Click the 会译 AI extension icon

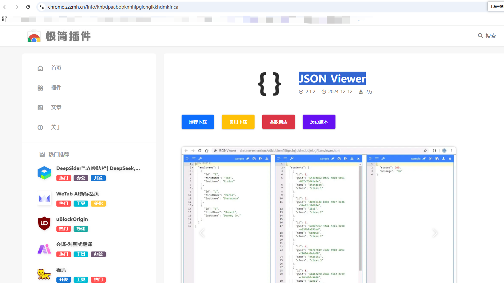point(44,249)
